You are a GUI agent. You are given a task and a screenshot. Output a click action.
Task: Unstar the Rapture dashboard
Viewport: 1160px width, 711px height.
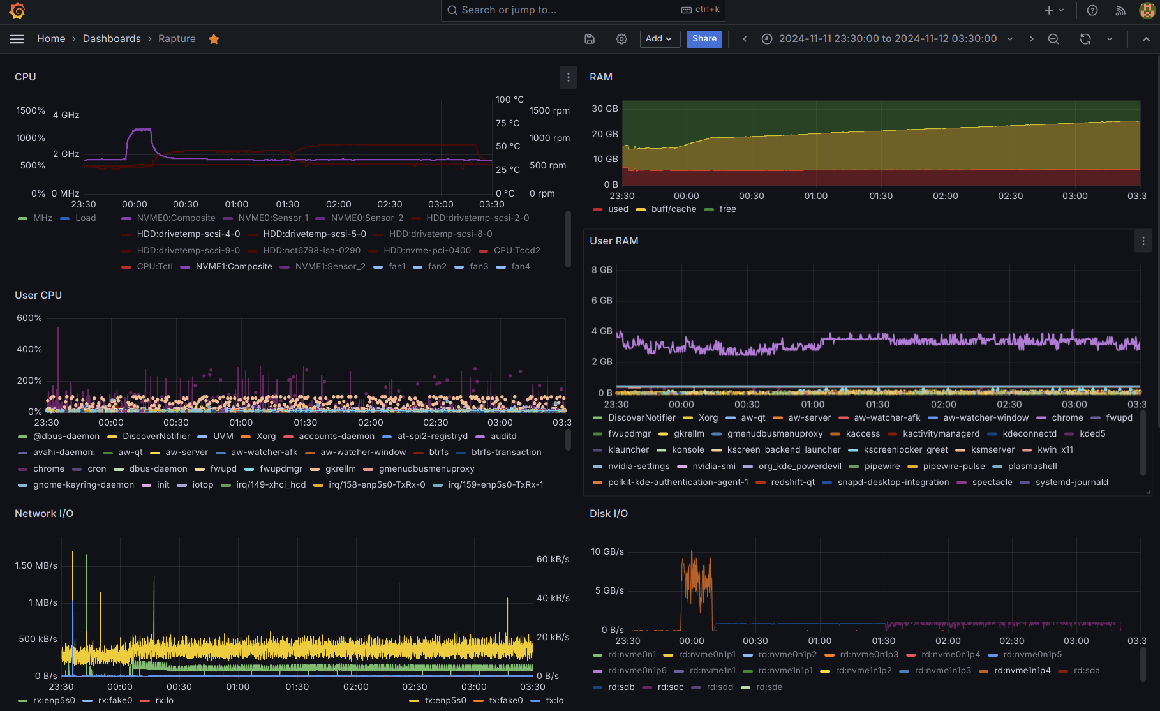(214, 39)
